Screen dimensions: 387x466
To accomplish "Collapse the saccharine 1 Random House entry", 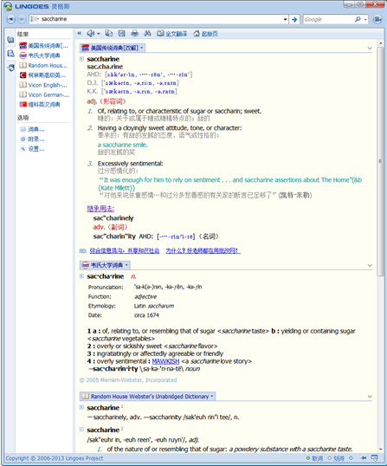I will (x=81, y=407).
